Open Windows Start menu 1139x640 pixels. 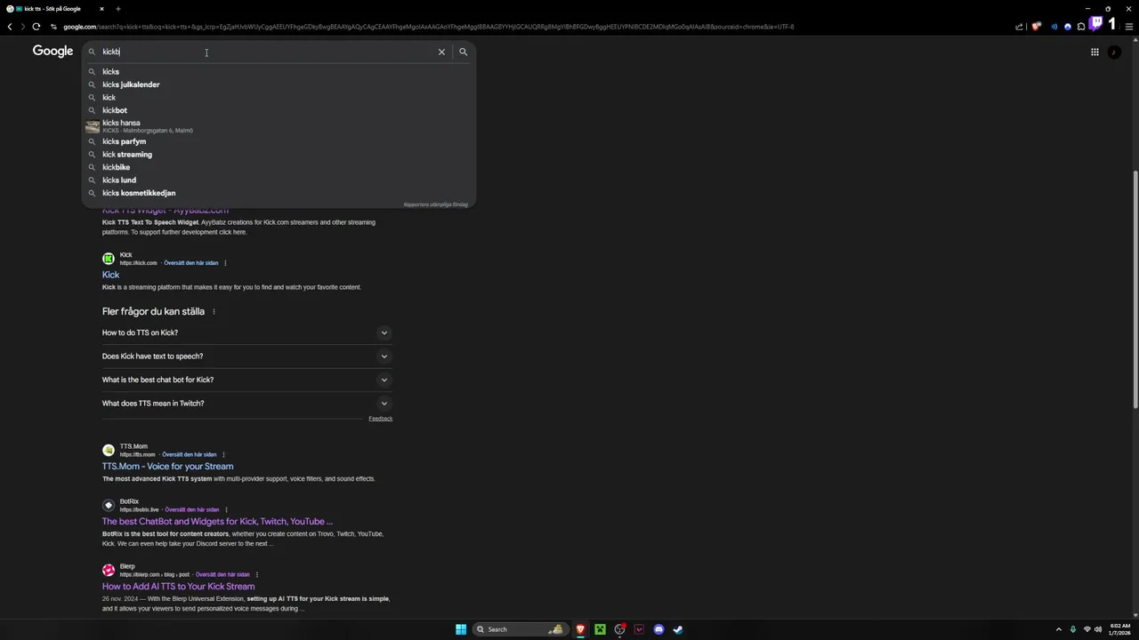[x=461, y=629]
